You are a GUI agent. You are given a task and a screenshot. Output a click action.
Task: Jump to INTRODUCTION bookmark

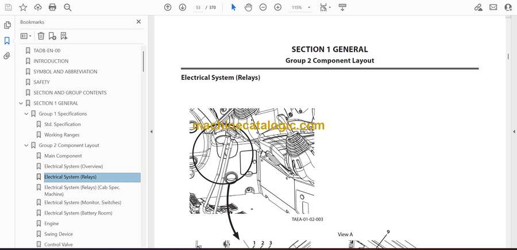[x=51, y=61]
